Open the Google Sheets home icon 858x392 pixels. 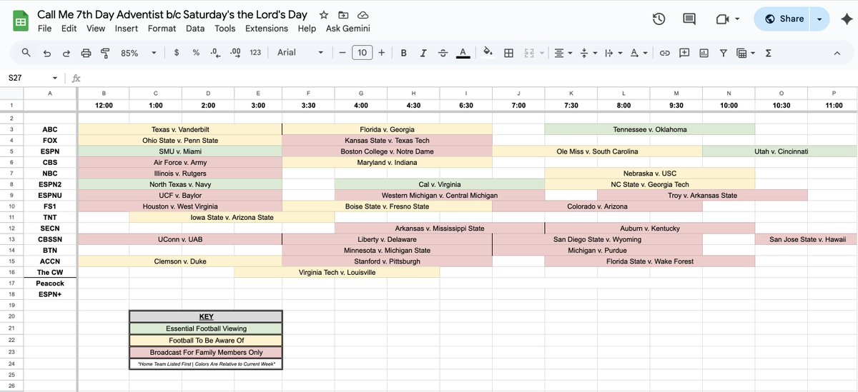21,21
